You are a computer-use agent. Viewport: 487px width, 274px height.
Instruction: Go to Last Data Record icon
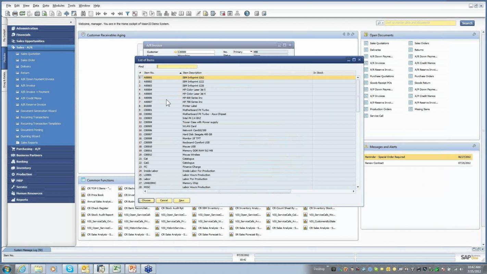120,14
